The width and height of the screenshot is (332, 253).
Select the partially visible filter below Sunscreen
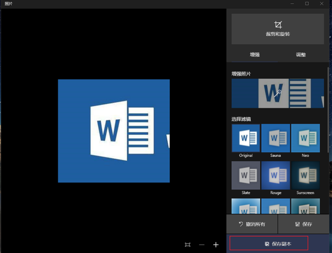click(305, 206)
